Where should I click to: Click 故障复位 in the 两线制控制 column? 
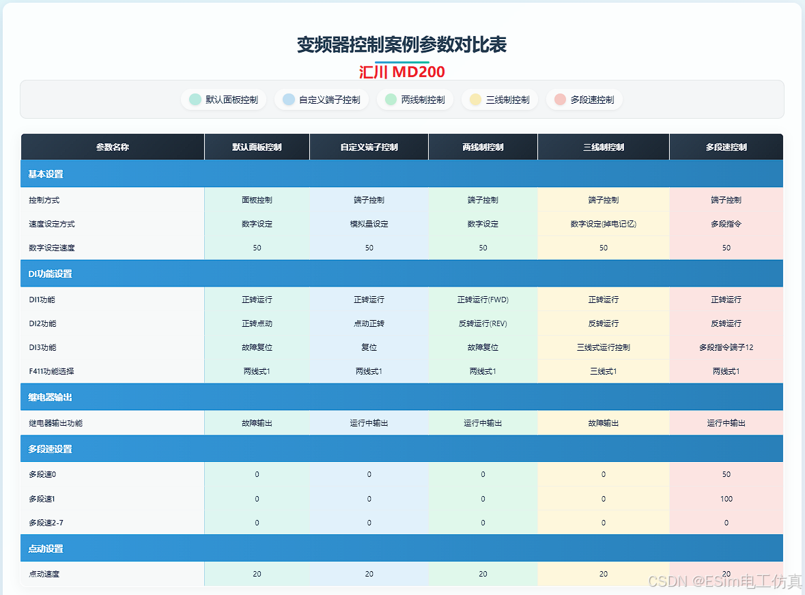click(x=483, y=347)
